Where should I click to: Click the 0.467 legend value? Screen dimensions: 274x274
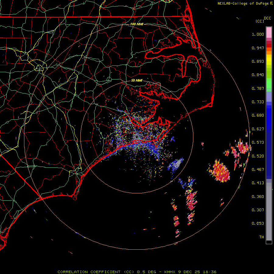(x=258, y=170)
